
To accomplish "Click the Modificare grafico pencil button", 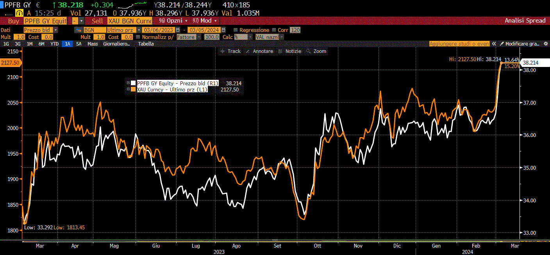I will point(520,44).
